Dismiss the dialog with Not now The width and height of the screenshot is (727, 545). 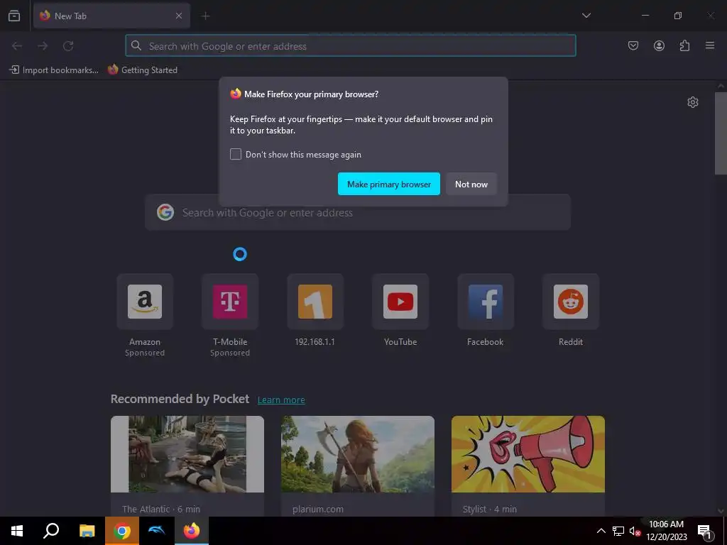click(x=471, y=184)
